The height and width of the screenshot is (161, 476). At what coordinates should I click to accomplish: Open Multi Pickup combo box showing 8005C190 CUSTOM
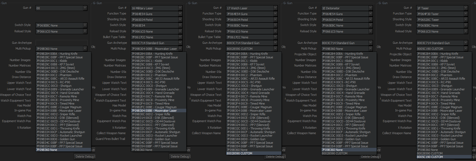[442, 49]
